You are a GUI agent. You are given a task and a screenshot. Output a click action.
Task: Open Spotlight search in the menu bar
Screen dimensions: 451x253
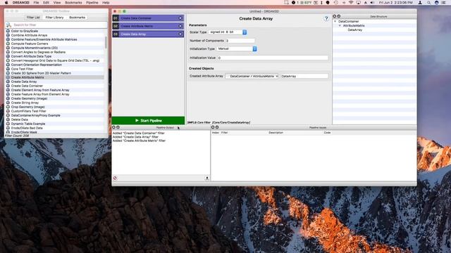[428, 3]
